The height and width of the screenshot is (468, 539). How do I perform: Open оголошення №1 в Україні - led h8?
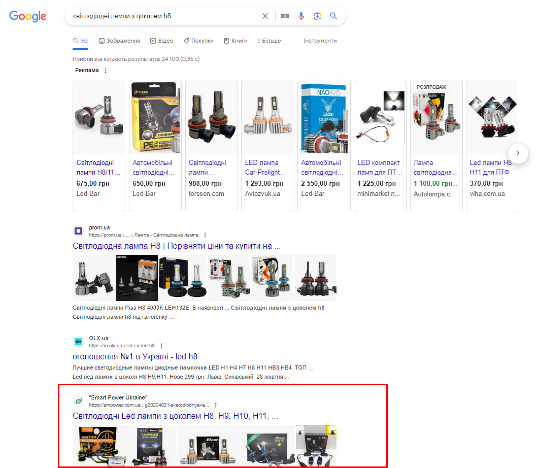[x=135, y=357]
